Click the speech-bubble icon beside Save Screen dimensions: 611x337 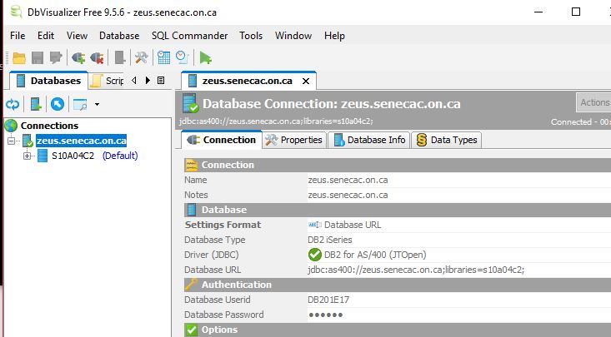tap(56, 57)
